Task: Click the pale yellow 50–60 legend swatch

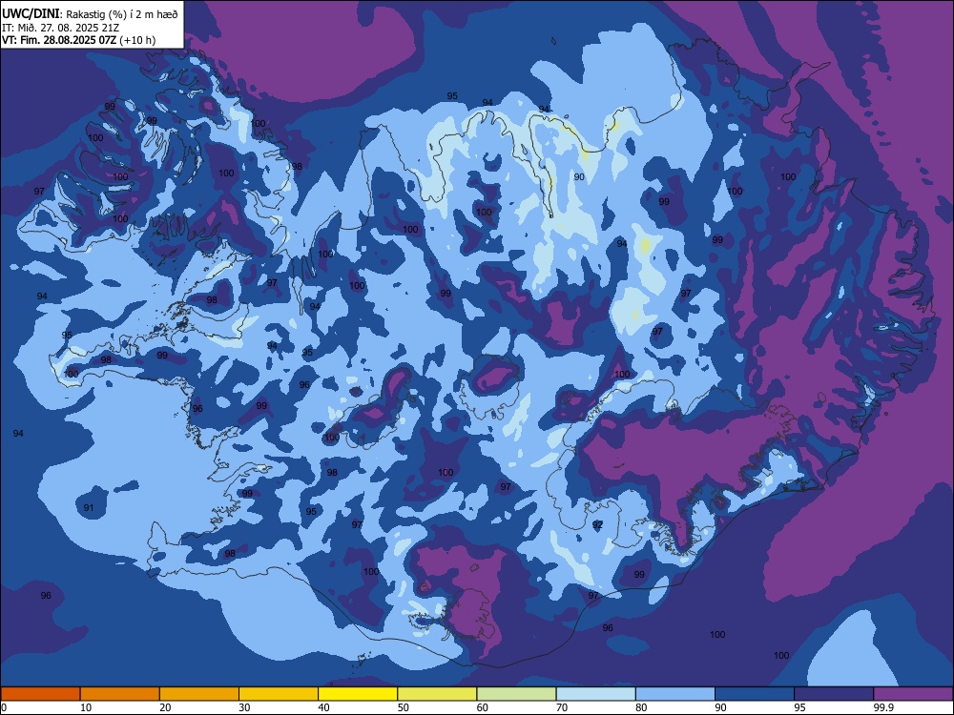Action: 437,694
